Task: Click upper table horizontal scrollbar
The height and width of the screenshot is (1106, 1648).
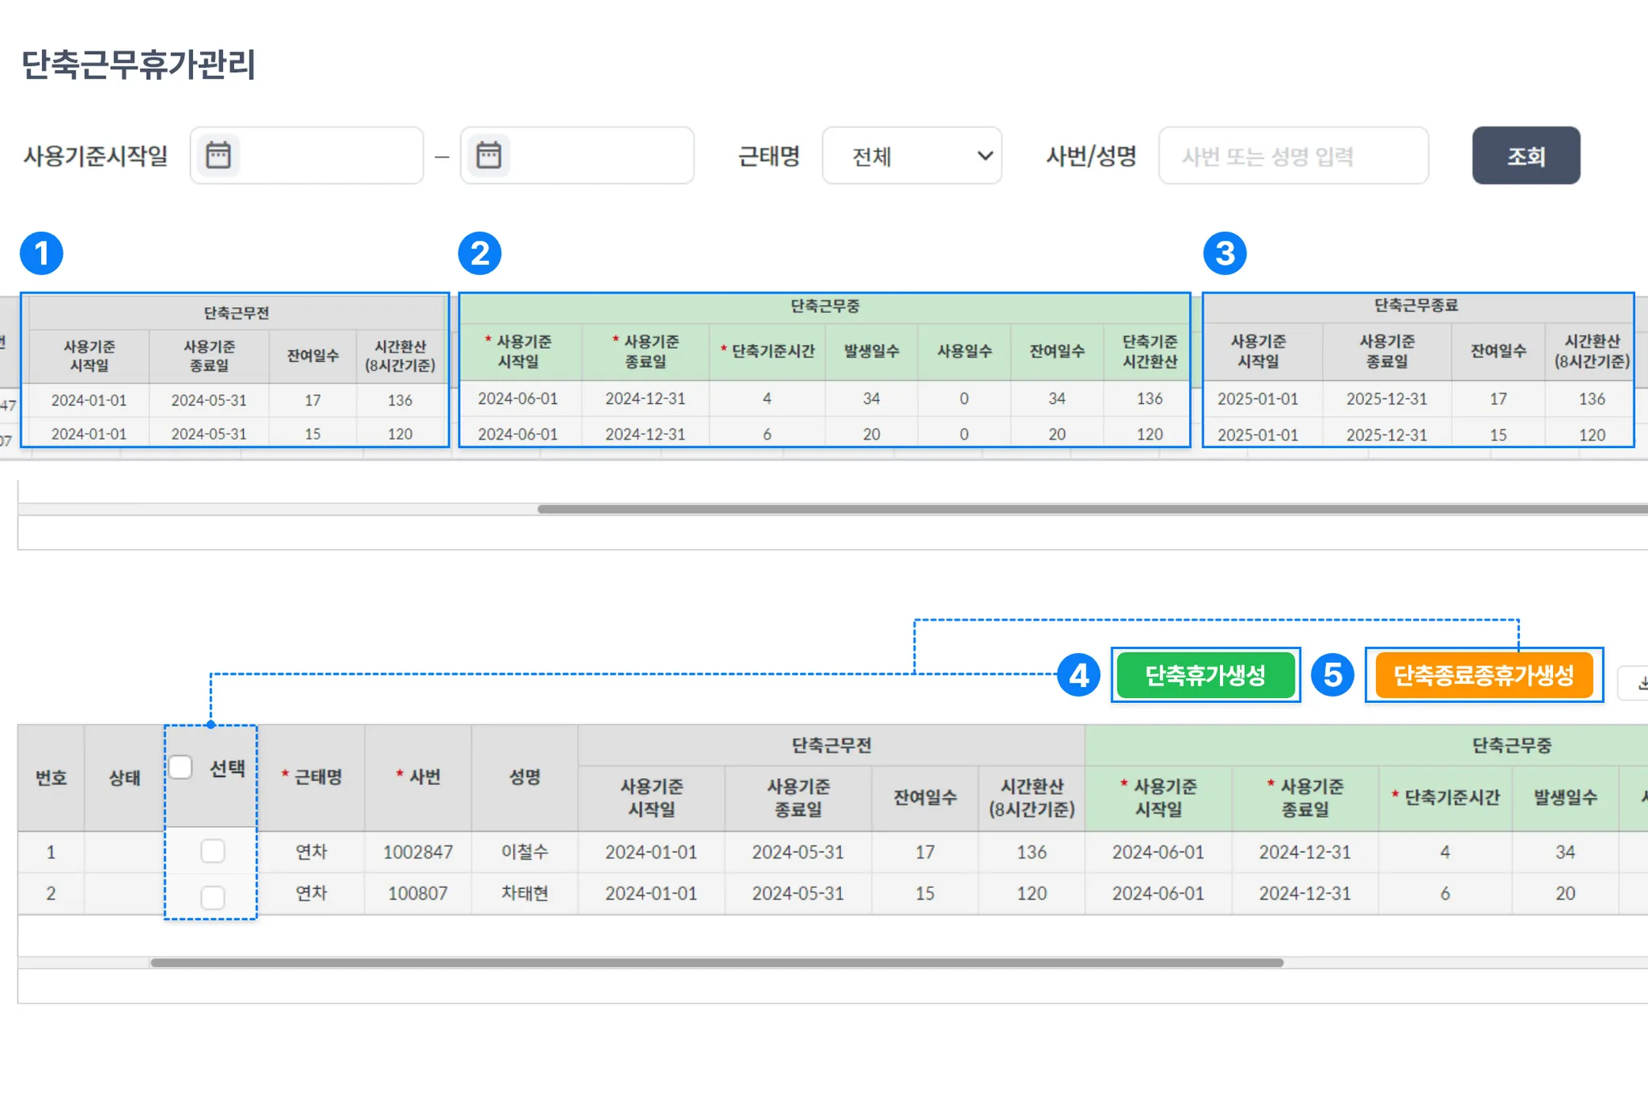Action: coord(1046,509)
